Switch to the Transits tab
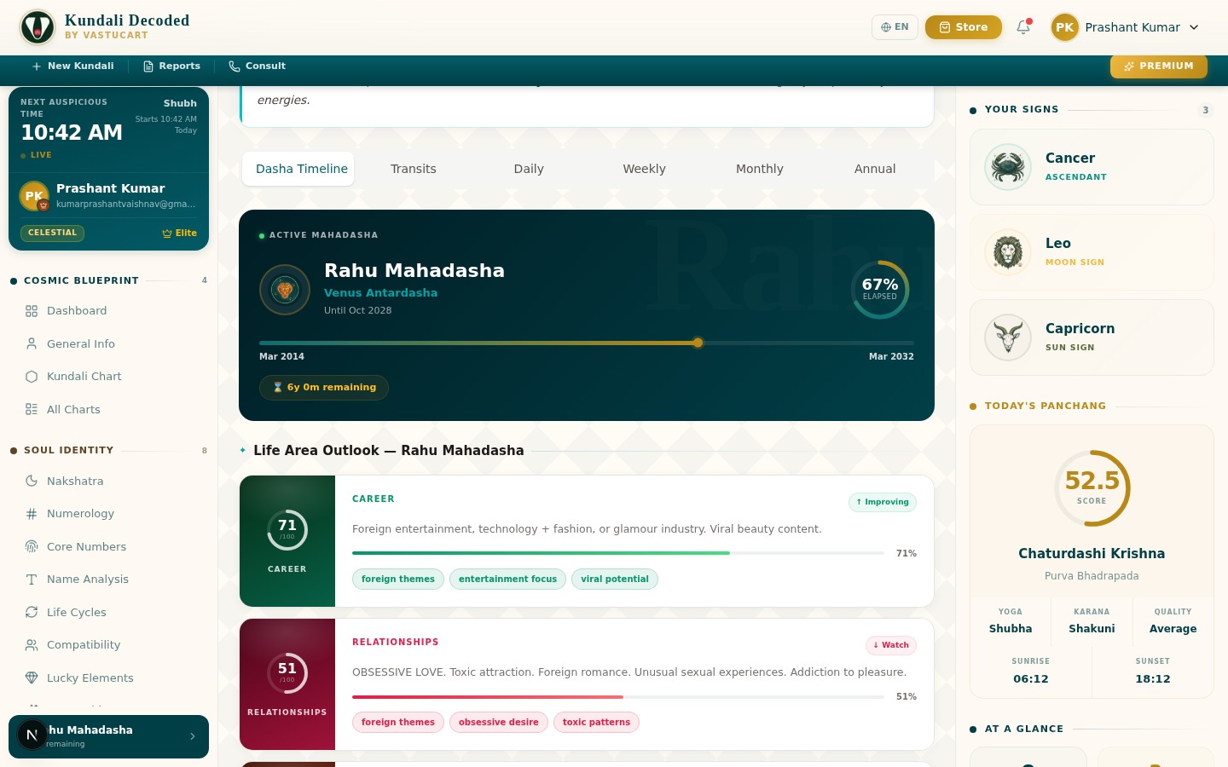1228x767 pixels. click(x=414, y=169)
